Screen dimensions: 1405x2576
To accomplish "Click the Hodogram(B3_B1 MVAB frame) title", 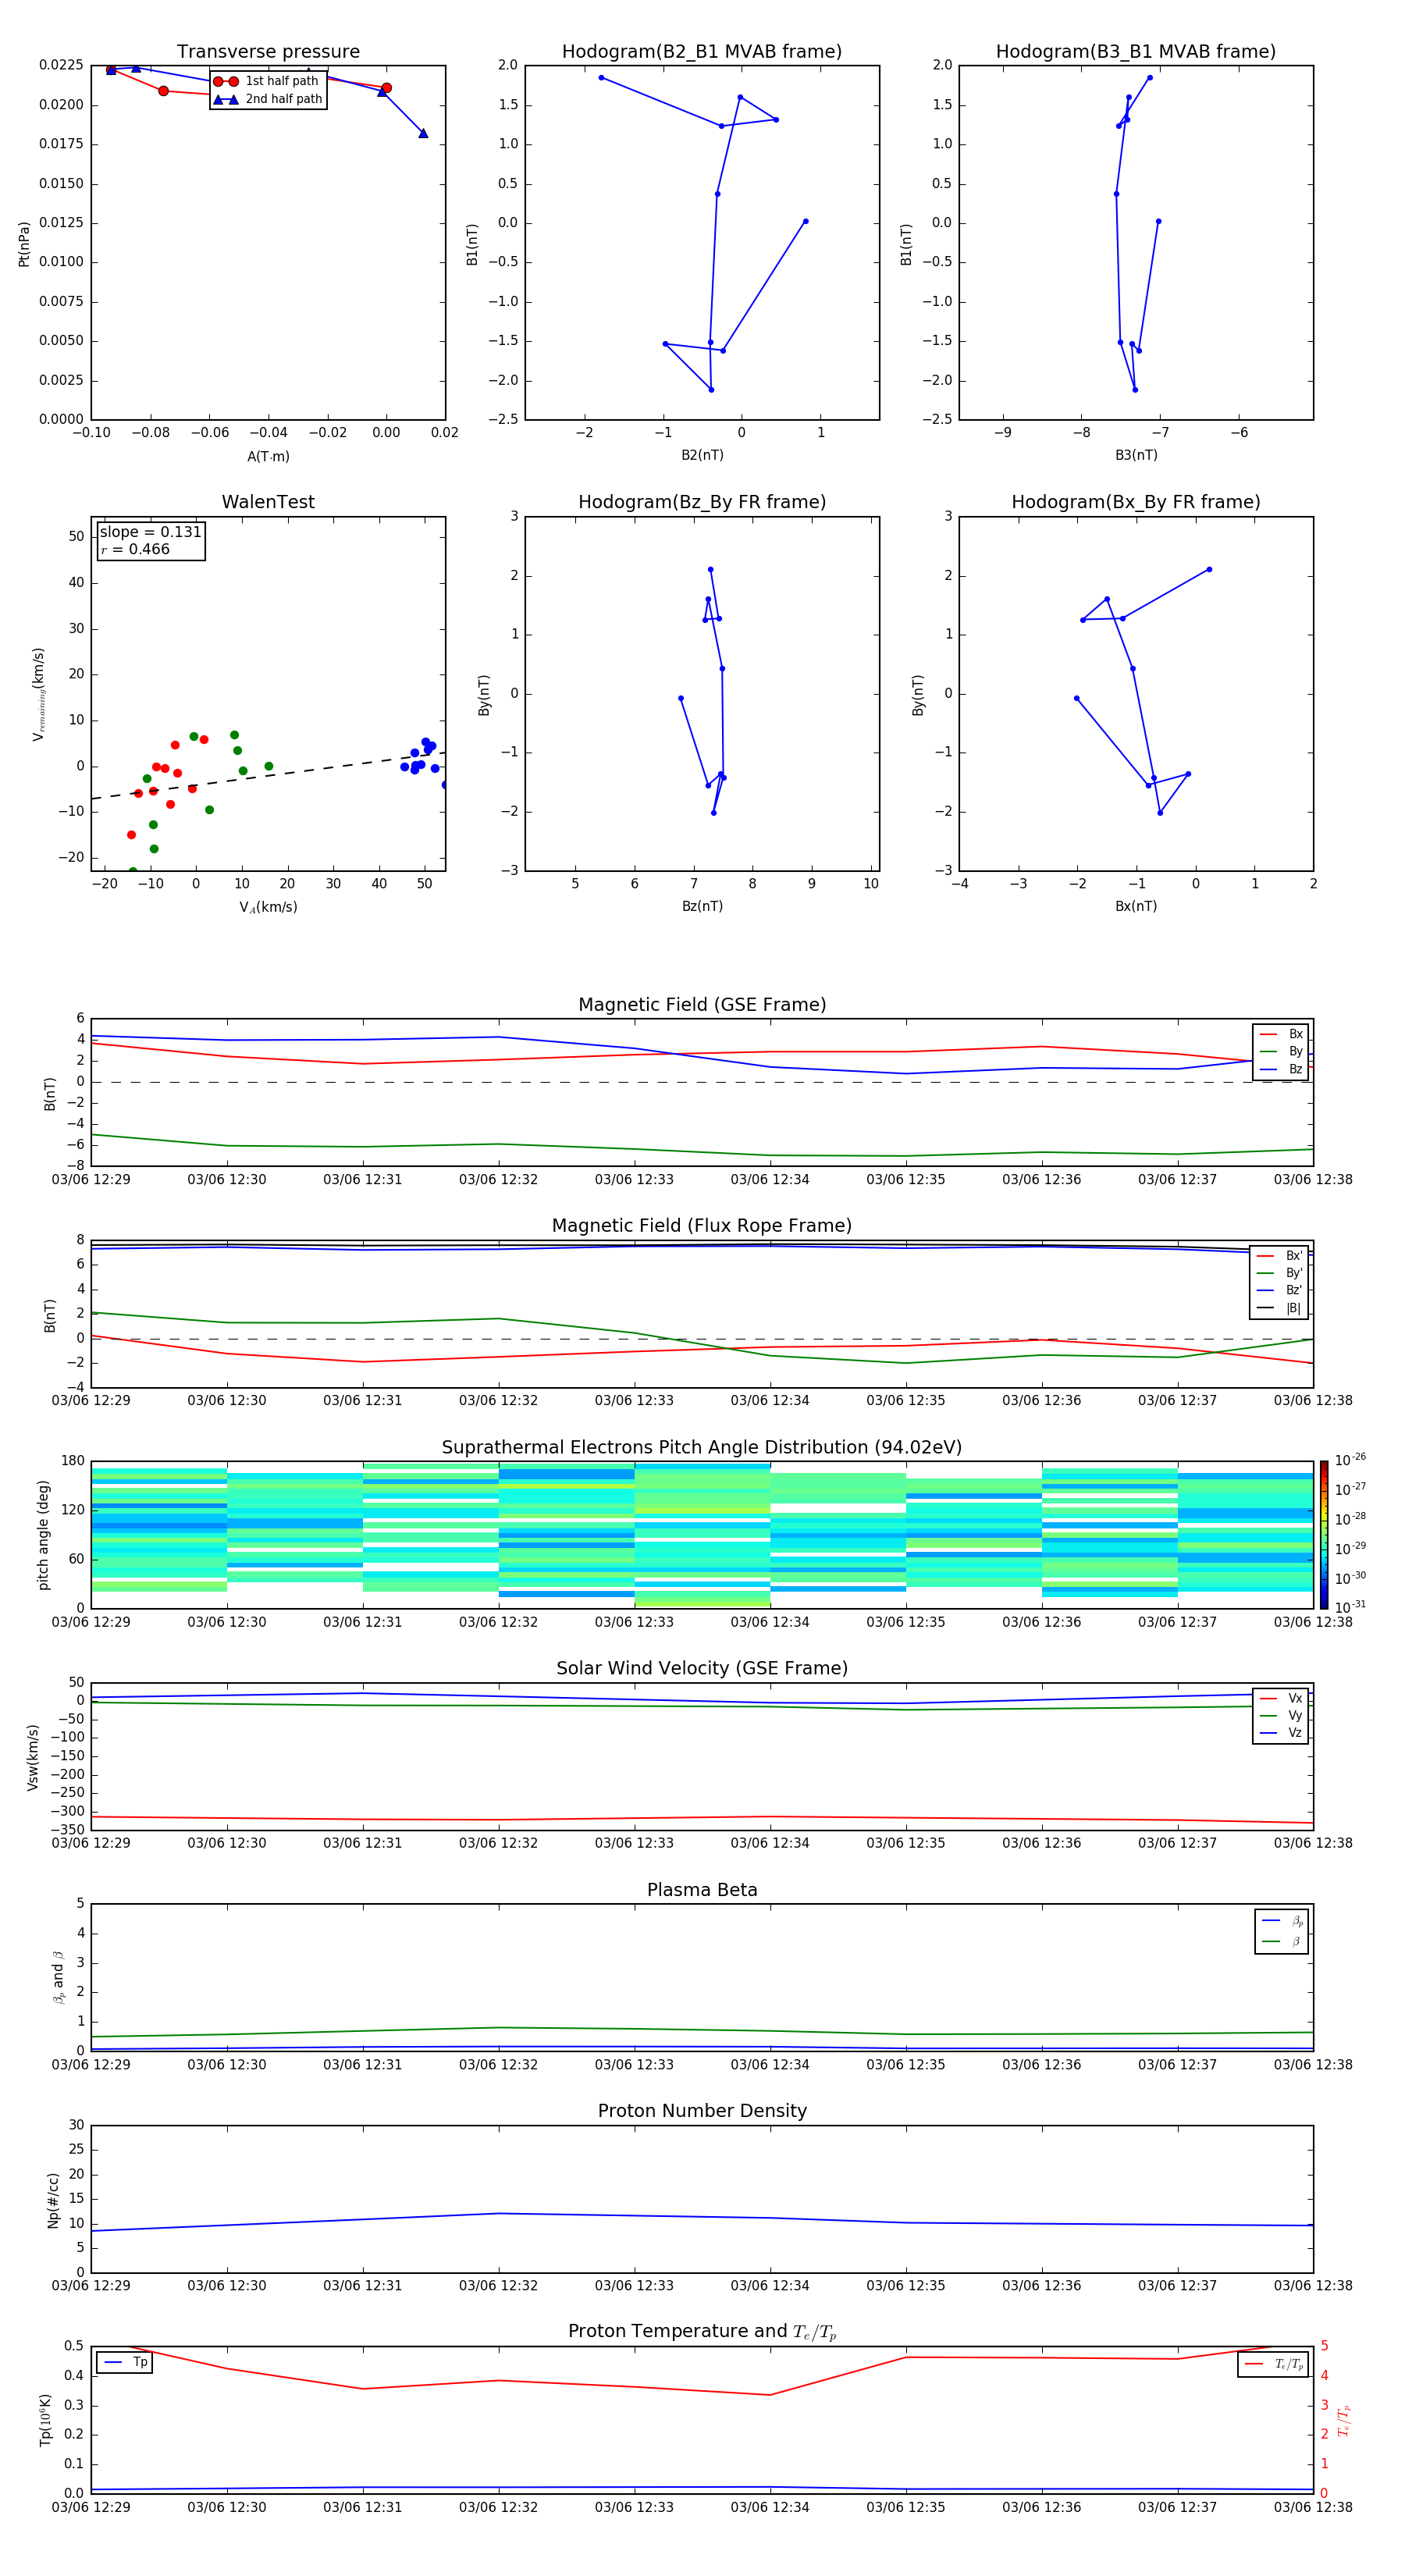I will point(1135,52).
